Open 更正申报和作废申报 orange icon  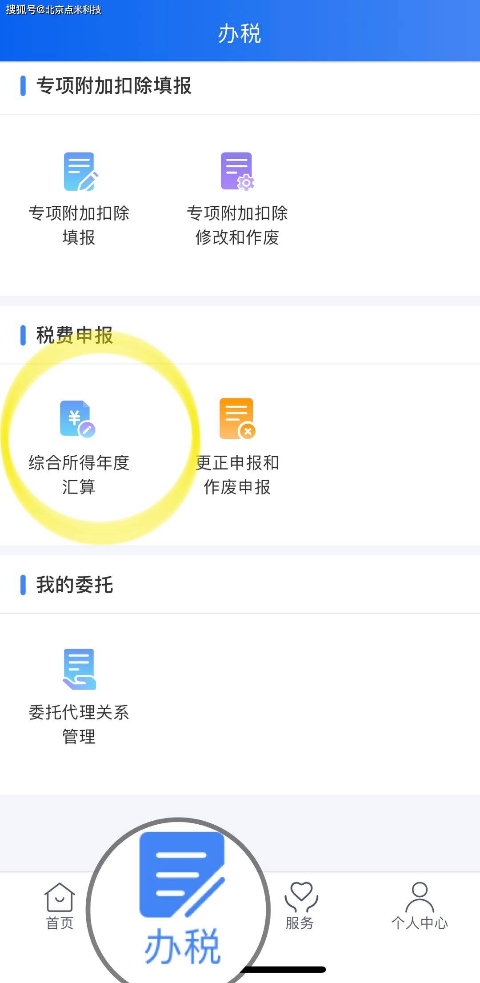[237, 418]
